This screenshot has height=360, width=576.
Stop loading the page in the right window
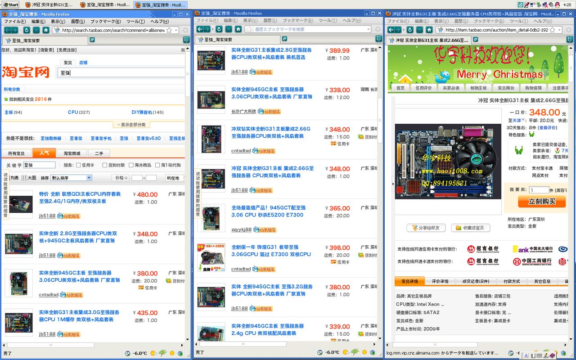(419, 30)
